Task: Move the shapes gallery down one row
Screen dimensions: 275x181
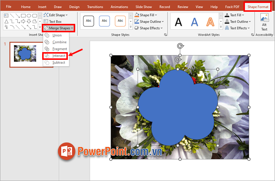Action: click(40, 21)
